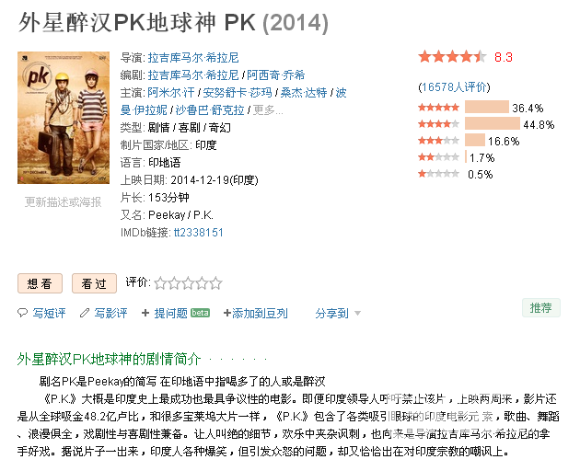Expand the 分享到 dropdown arrow

357,314
